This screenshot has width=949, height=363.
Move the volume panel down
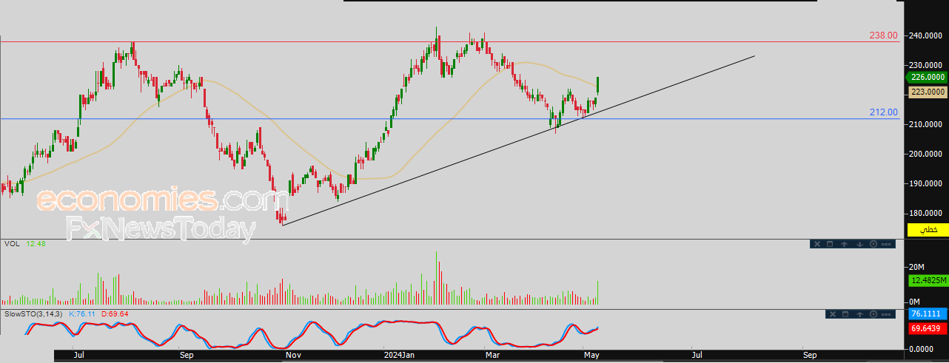859,244
